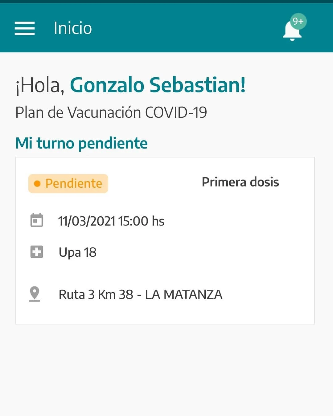Viewport: 333px width, 416px height.
Task: Tap the 9+ notification count badge
Action: [x=298, y=21]
